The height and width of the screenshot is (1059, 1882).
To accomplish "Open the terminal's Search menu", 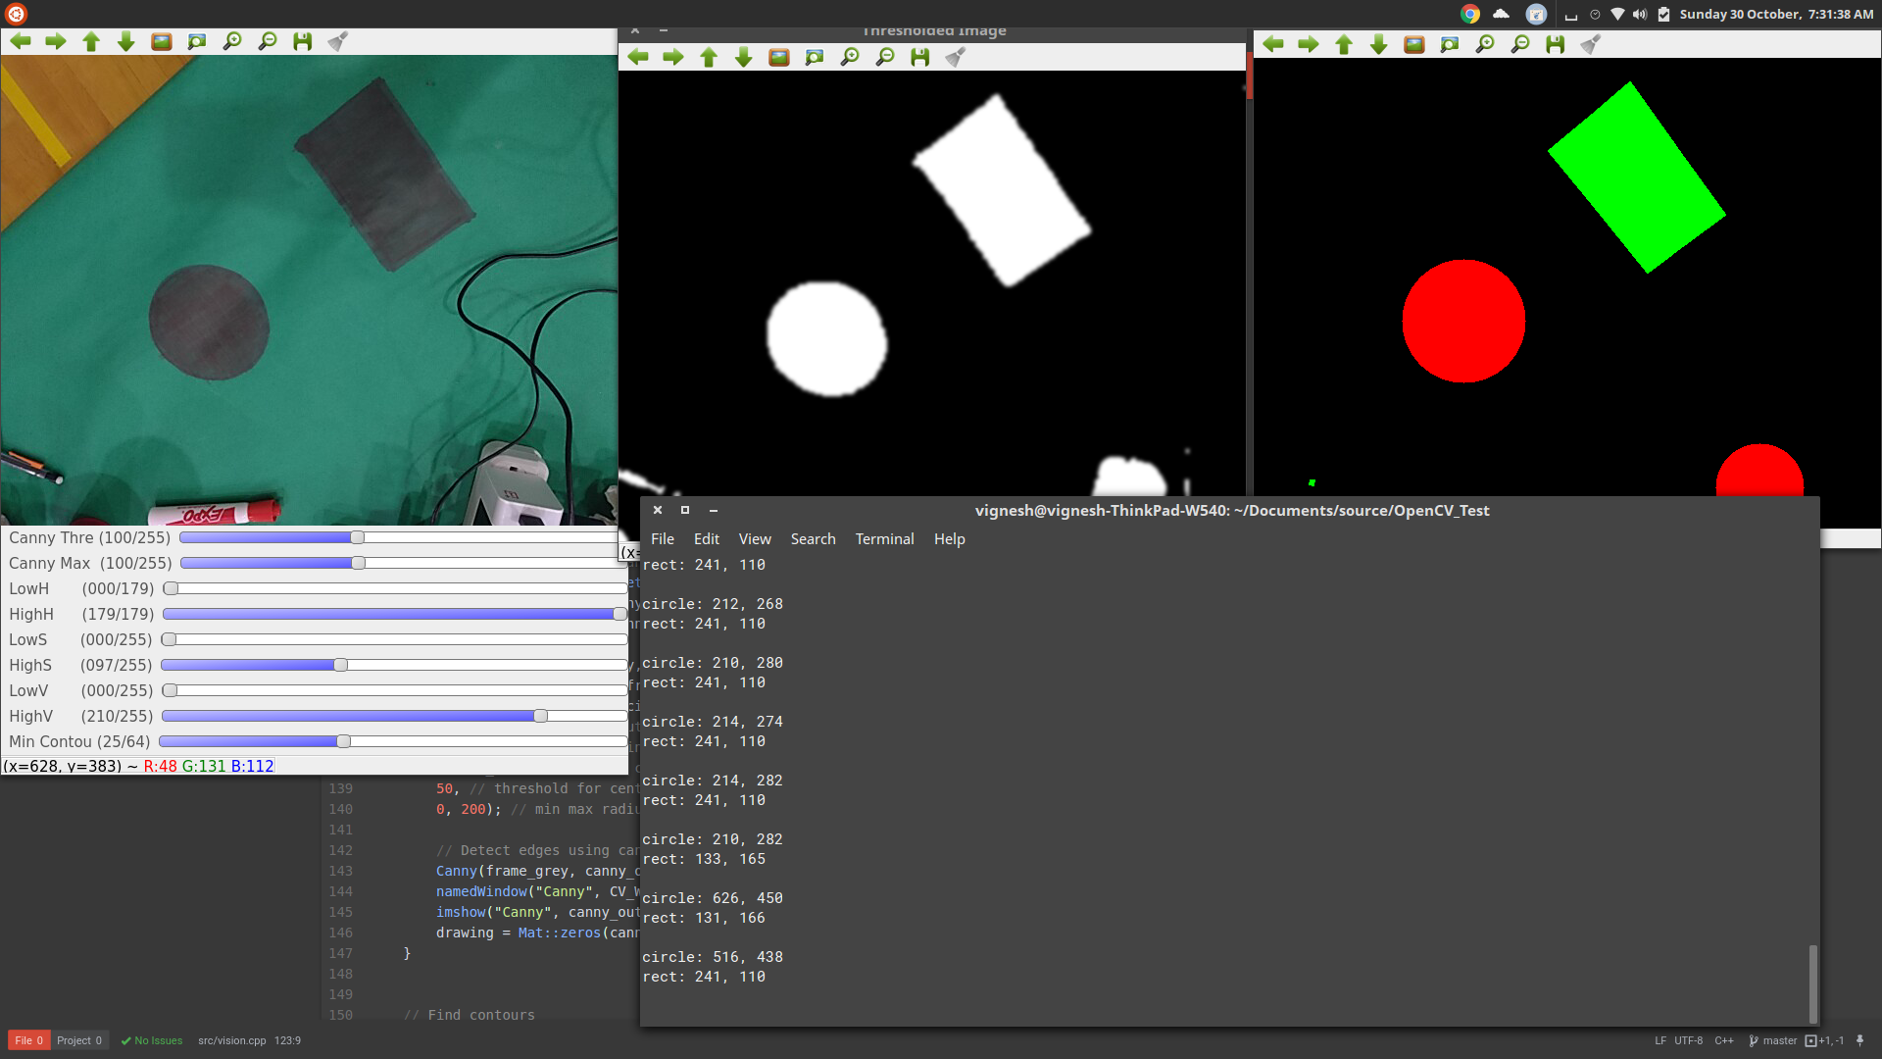I will [813, 539].
